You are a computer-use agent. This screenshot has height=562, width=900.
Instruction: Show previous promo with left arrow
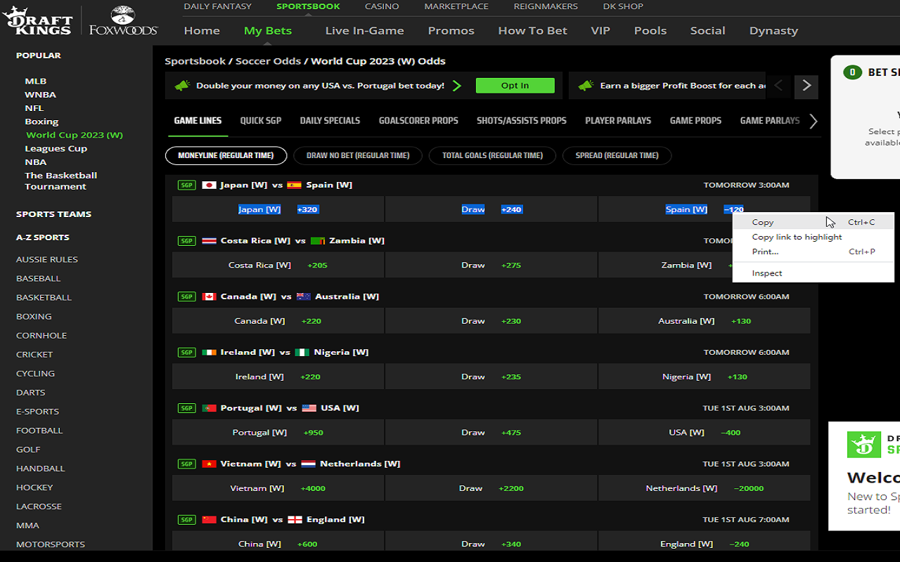[x=778, y=86]
